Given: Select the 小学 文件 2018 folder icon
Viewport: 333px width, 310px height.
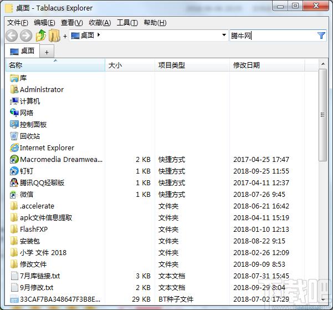Looking at the screenshot, I should [x=14, y=252].
